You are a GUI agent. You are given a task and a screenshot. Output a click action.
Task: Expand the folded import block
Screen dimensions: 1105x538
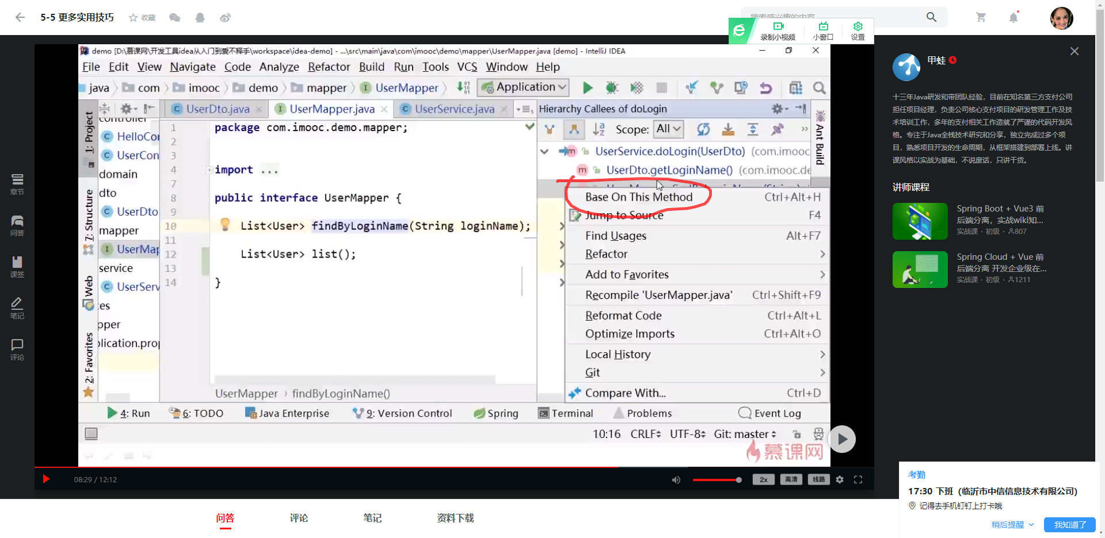210,170
